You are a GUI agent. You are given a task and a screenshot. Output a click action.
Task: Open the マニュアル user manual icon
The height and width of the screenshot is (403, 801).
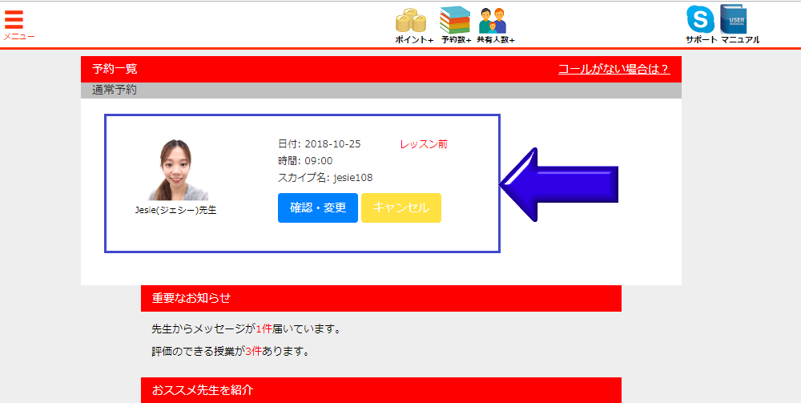[734, 19]
